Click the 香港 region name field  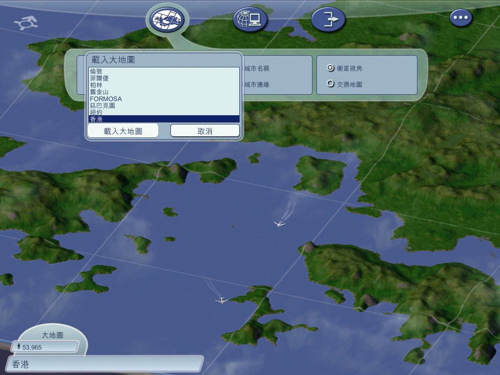[x=105, y=364]
